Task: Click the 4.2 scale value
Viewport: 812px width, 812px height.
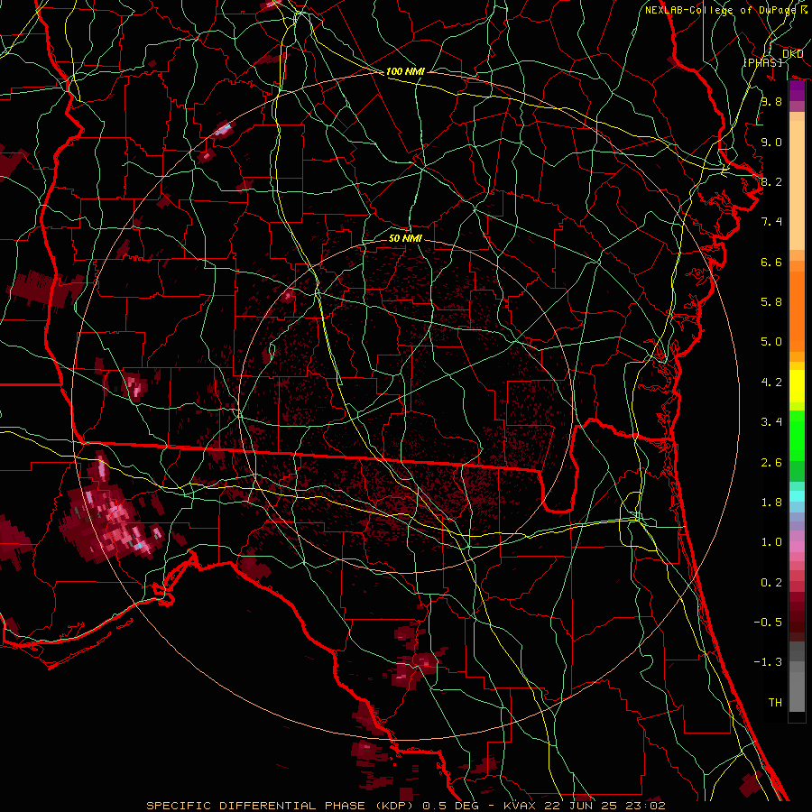Action: 771,383
